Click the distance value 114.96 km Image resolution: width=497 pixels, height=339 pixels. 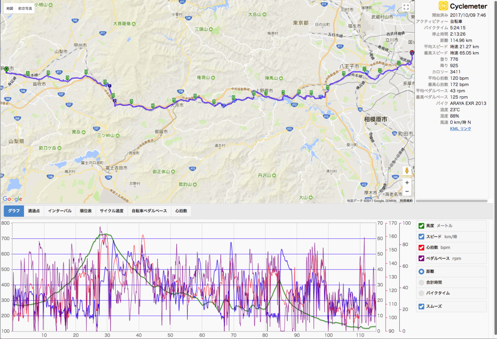pyautogui.click(x=461, y=41)
